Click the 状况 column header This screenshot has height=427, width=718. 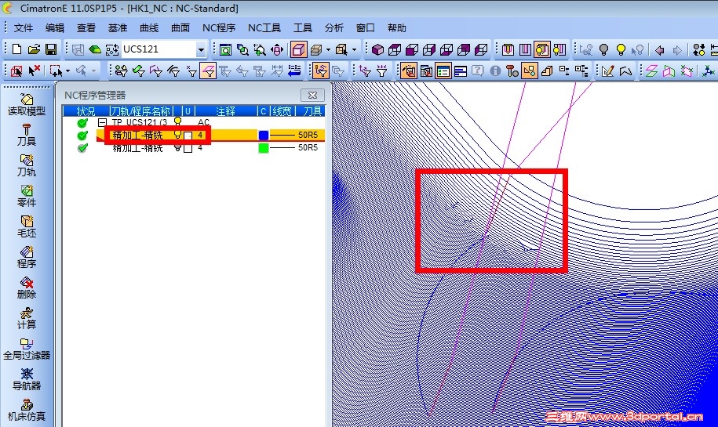[x=86, y=111]
